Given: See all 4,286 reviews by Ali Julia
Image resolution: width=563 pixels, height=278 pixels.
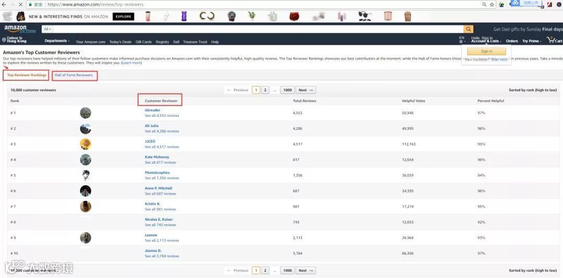Looking at the screenshot, I should 162,131.
